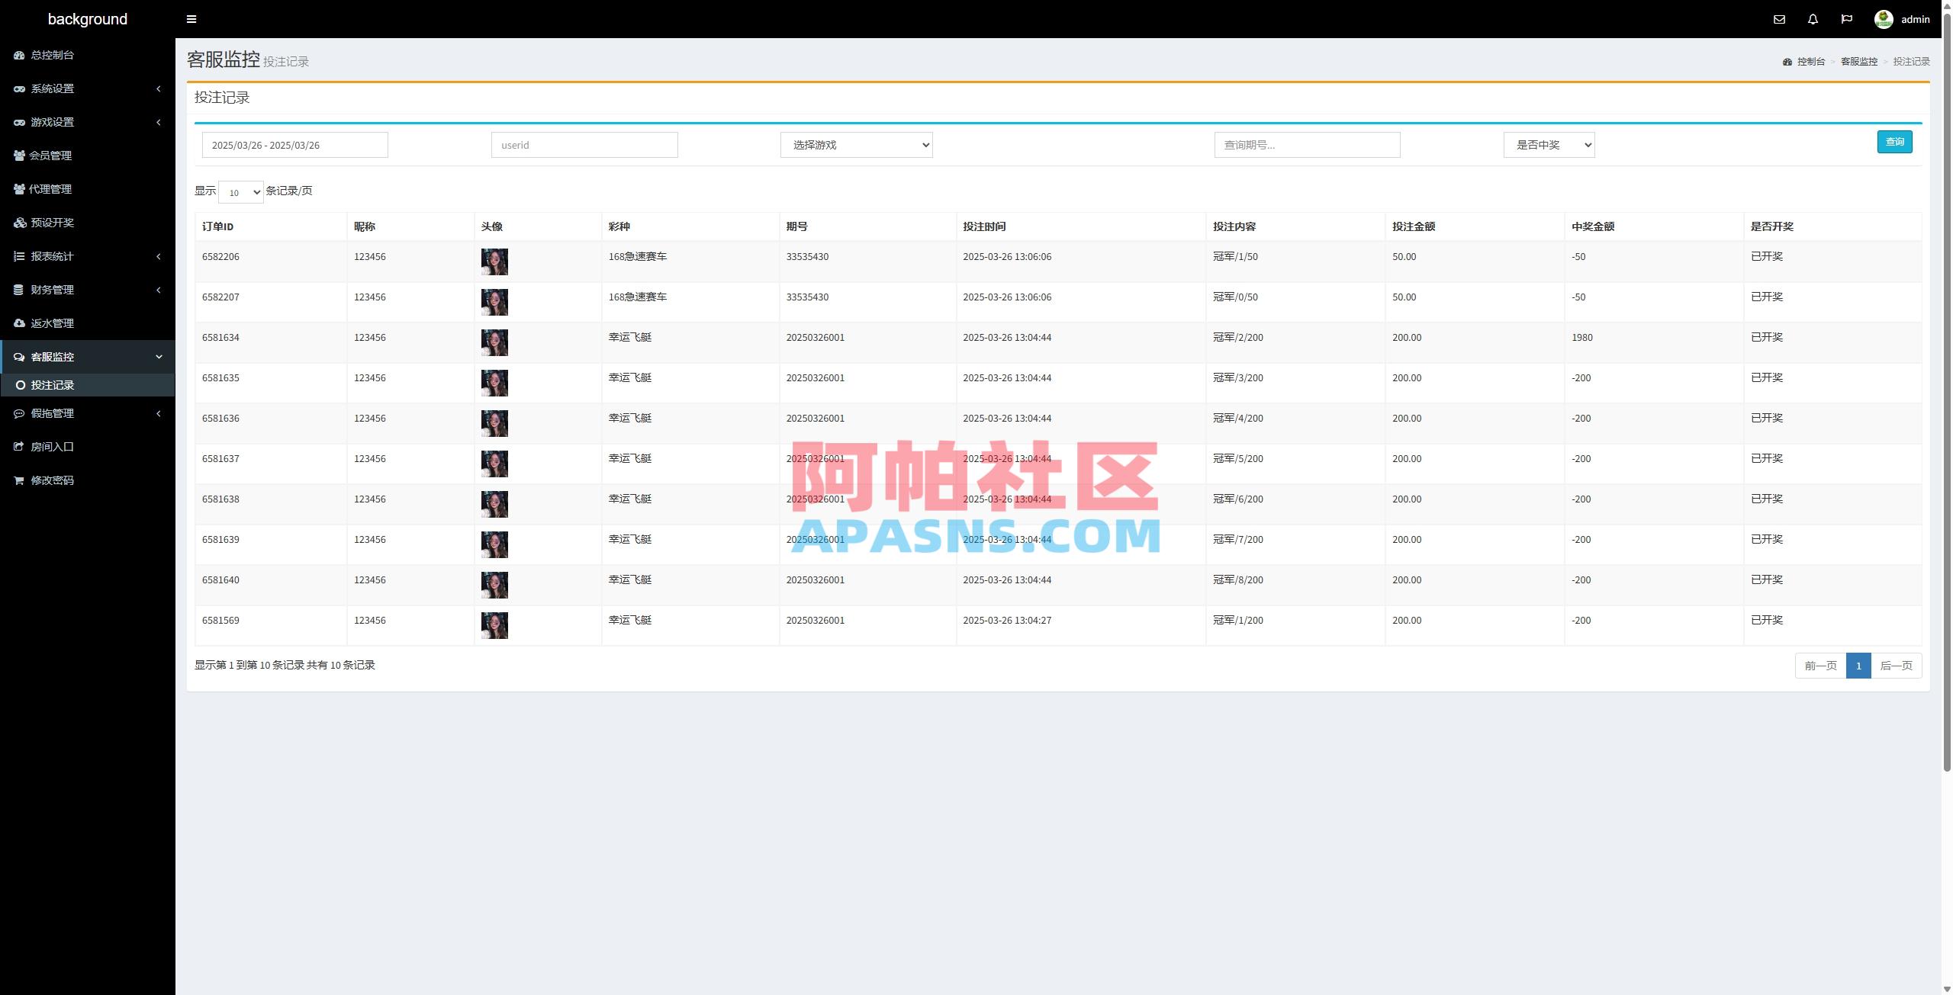This screenshot has width=1953, height=995.
Task: Open the notifications bell icon
Action: 1813,19
